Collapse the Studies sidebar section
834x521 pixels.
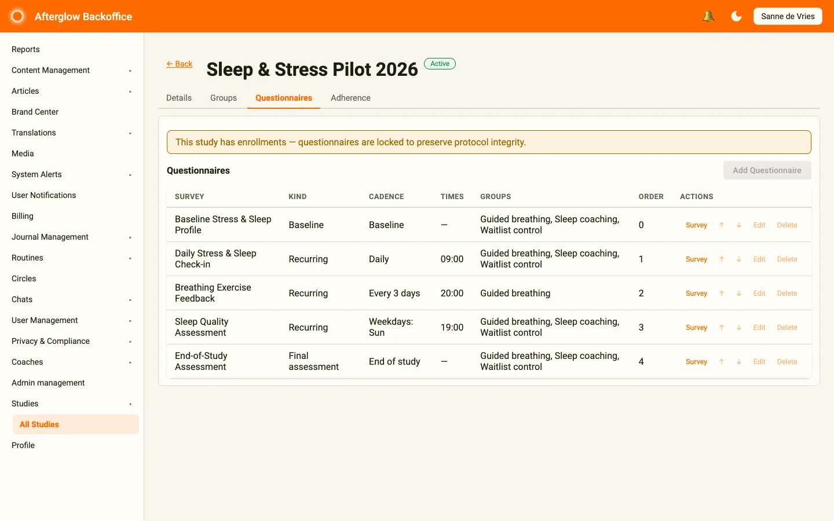(x=72, y=404)
